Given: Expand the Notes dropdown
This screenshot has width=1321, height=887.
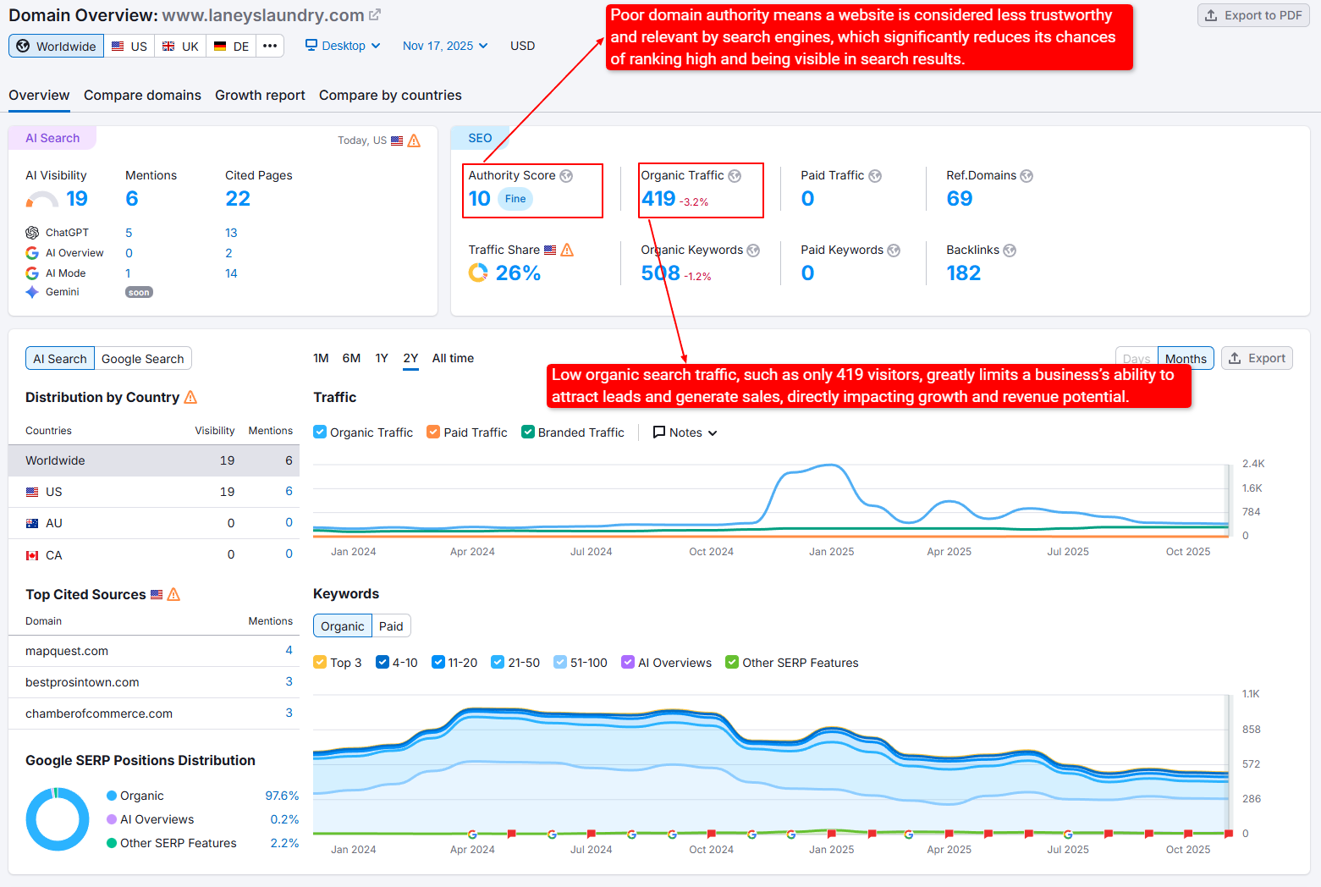Looking at the screenshot, I should pyautogui.click(x=685, y=432).
